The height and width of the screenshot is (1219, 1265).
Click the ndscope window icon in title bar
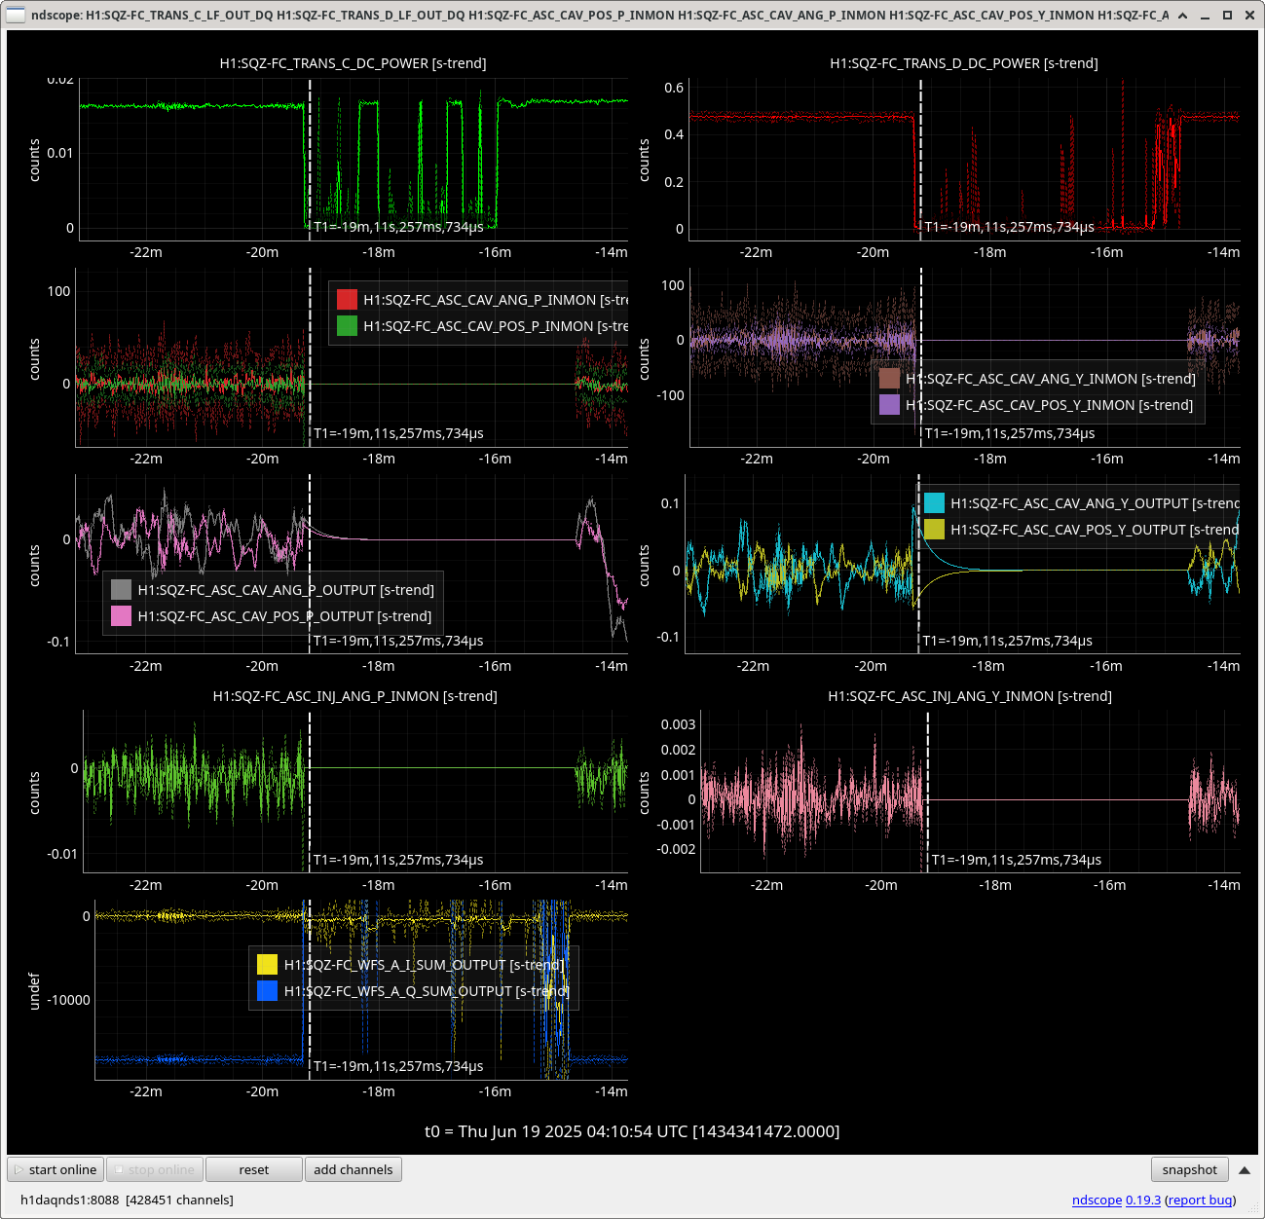17,15
